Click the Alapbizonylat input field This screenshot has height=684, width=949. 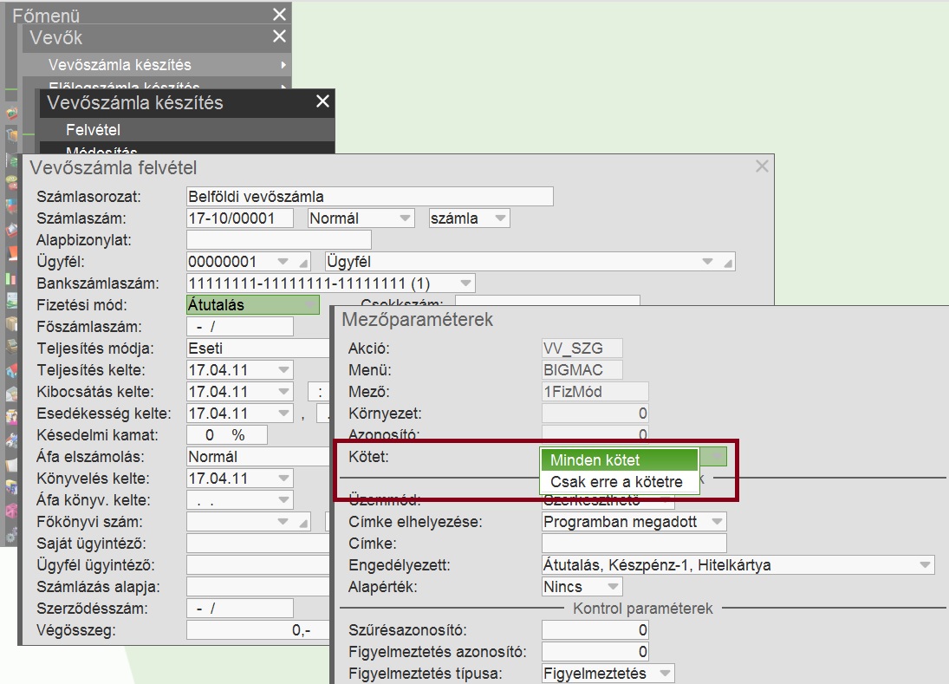click(278, 240)
